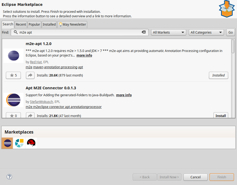Favorite Apt M2E Connector star button
This screenshot has height=185, width=237.
[x=13, y=115]
